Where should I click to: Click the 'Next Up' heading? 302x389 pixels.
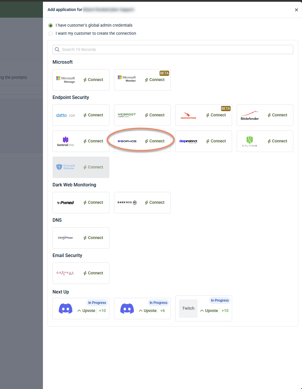61,292
